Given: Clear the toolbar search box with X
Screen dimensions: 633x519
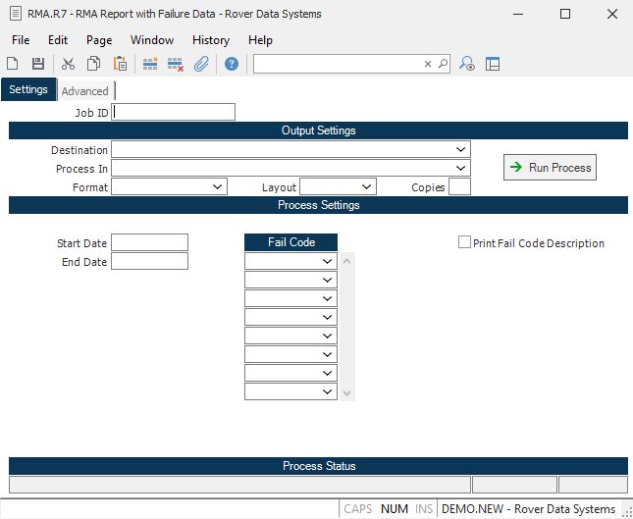Looking at the screenshot, I should click(x=428, y=64).
